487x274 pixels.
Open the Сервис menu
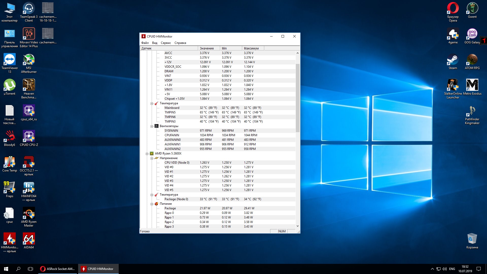pos(166,43)
